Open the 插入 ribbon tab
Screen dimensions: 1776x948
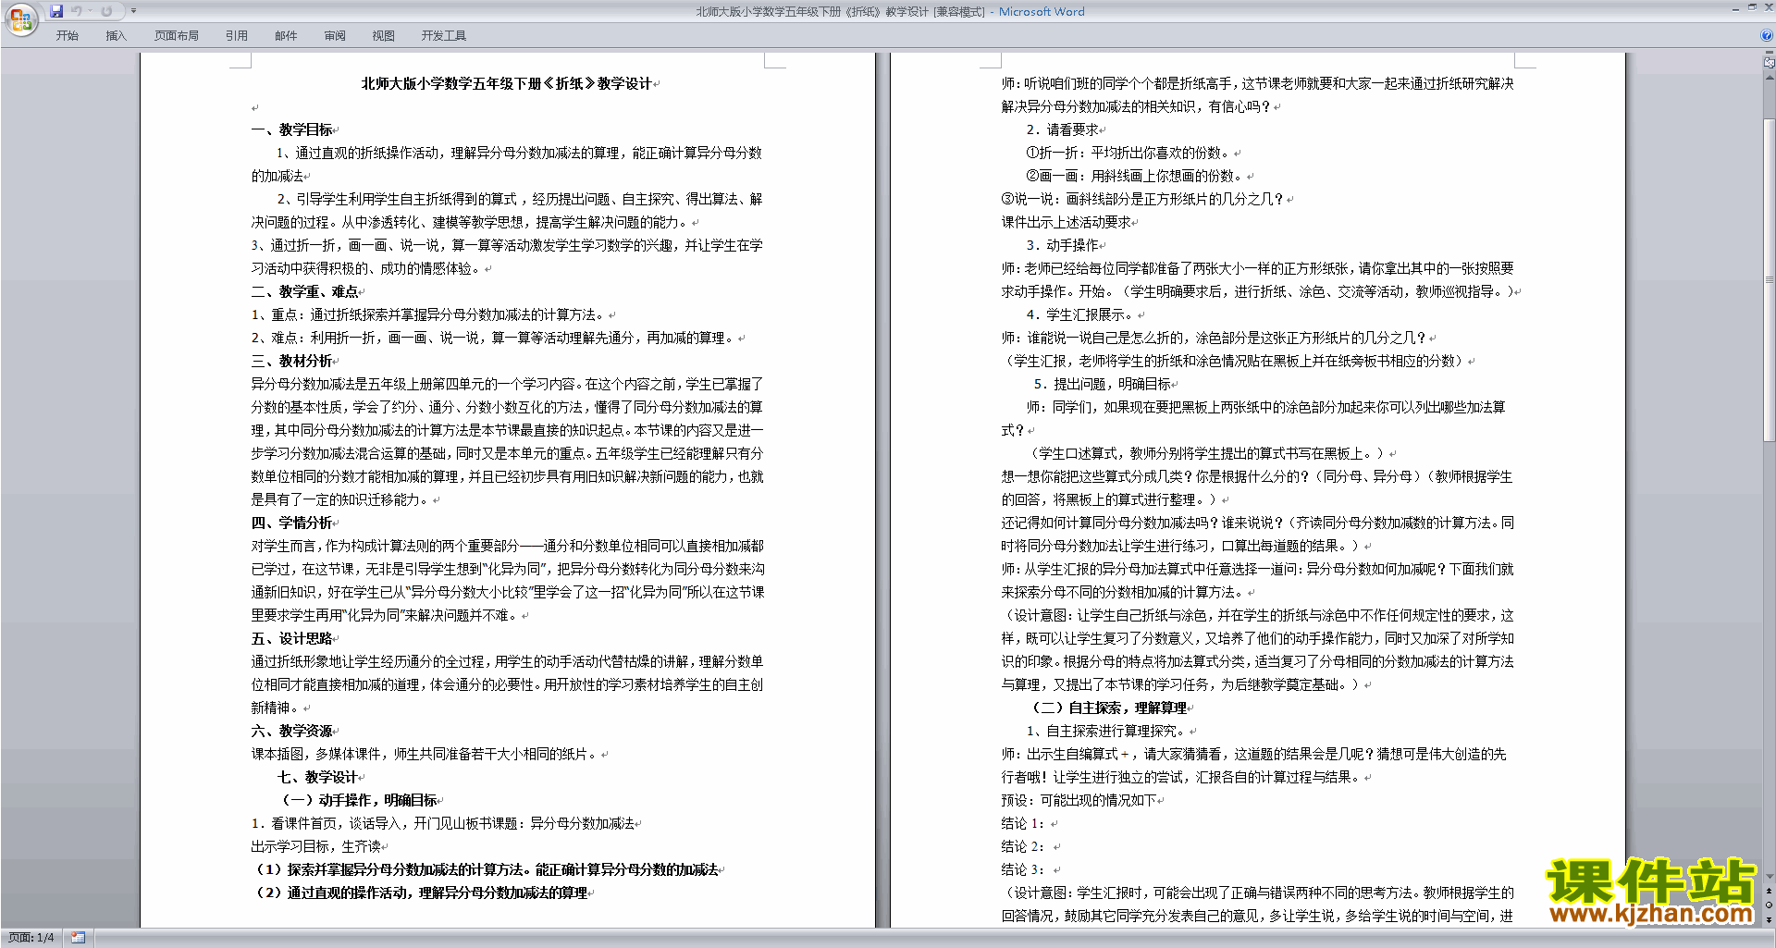click(x=116, y=35)
